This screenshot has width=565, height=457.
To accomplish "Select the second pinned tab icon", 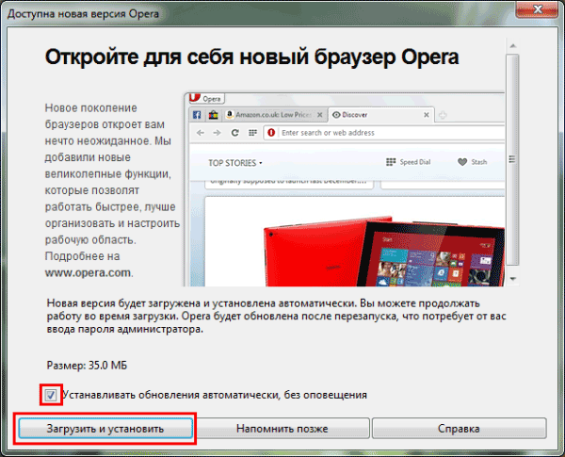I will (x=214, y=115).
